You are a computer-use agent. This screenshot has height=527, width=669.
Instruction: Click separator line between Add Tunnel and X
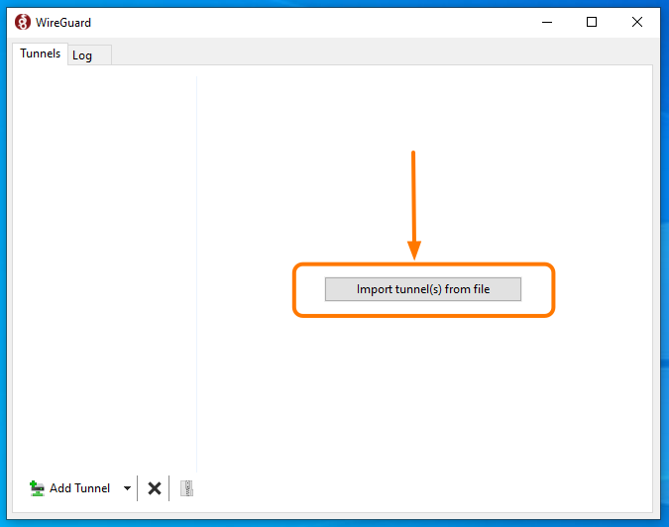[x=138, y=488]
